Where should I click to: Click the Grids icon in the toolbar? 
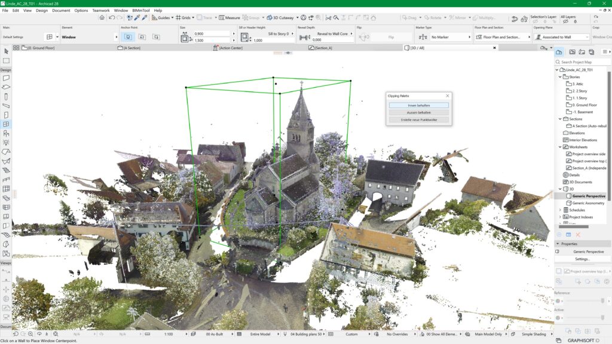click(179, 18)
